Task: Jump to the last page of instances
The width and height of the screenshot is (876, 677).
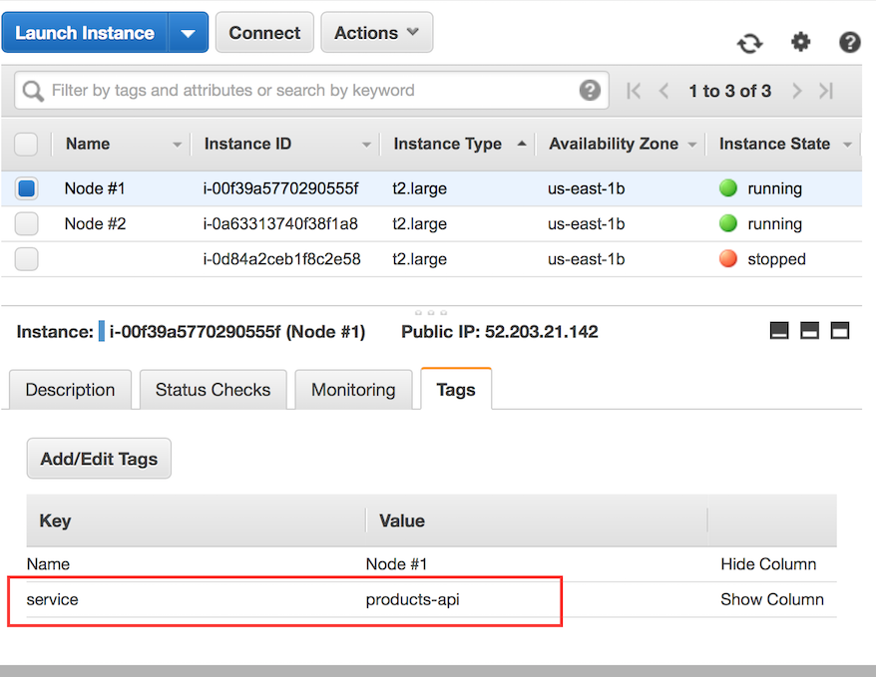Action: pos(826,90)
